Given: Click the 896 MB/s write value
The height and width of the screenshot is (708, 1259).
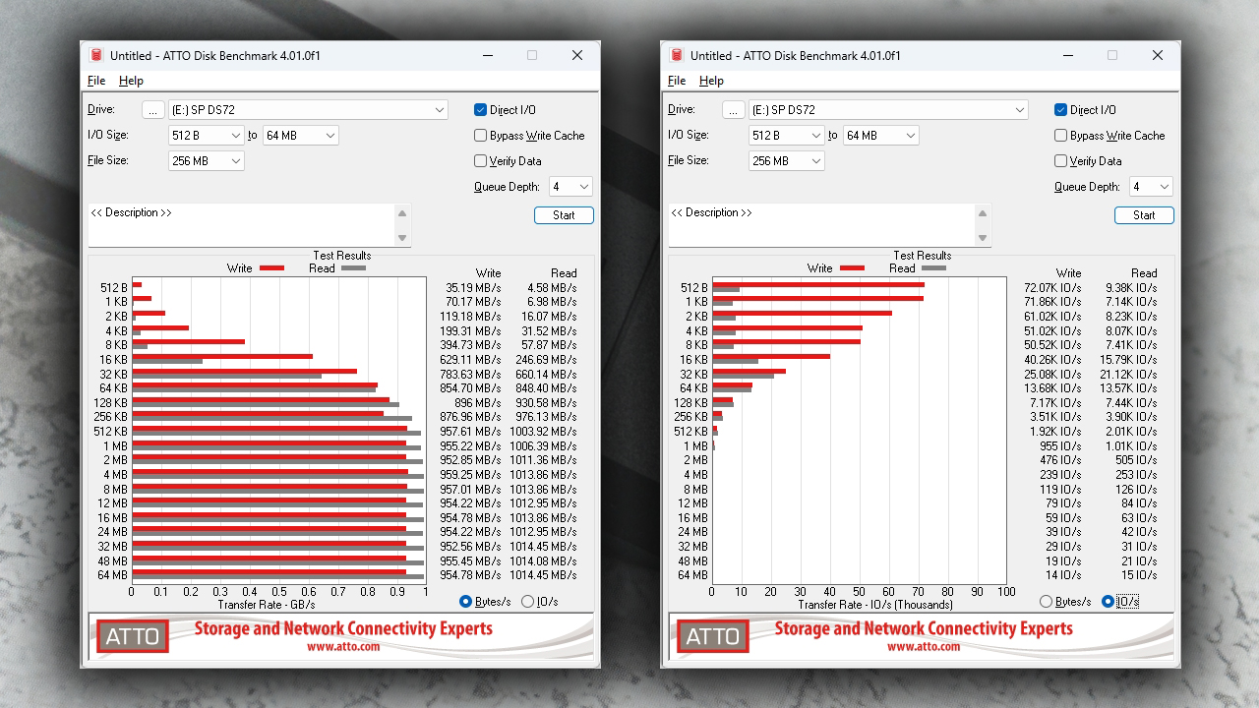Looking at the screenshot, I should coord(479,403).
